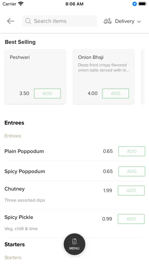The width and height of the screenshot is (149, 266).
Task: Open the partially visible third best-selling card
Action: tap(143, 77)
